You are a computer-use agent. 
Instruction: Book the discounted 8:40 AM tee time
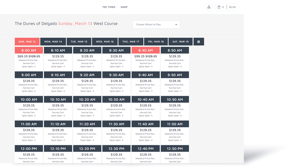point(146,50)
